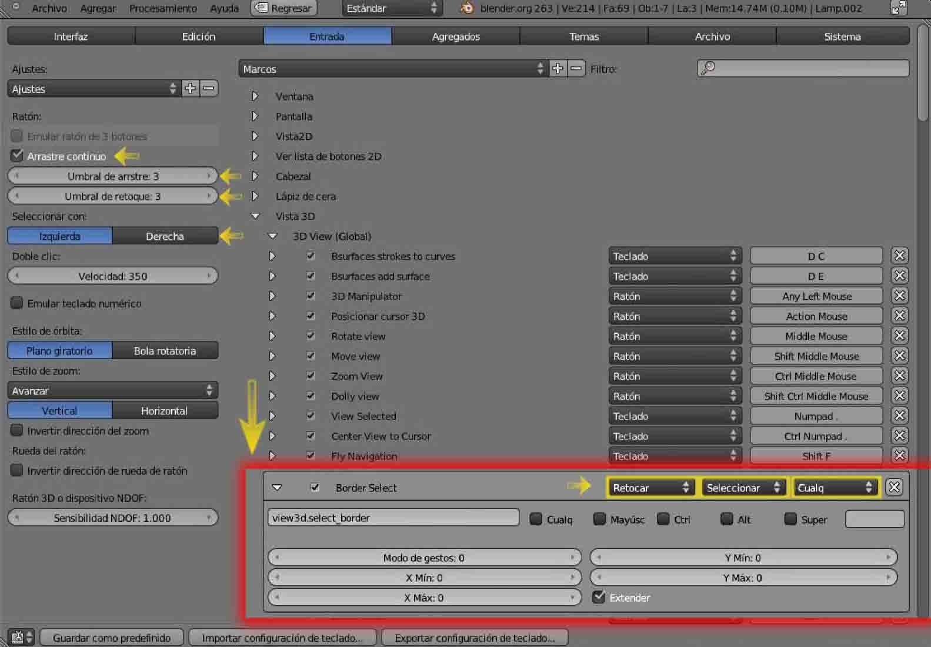Viewport: 931px width, 647px height.
Task: Click Guardar como predefinido button
Action: [112, 638]
